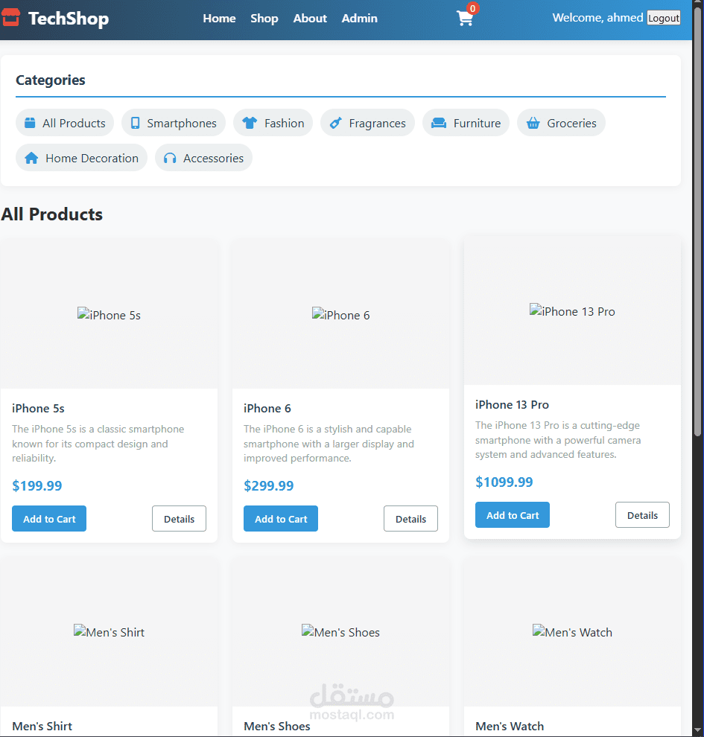The width and height of the screenshot is (704, 737).
Task: Click the headphones icon in Accessories
Action: click(170, 158)
